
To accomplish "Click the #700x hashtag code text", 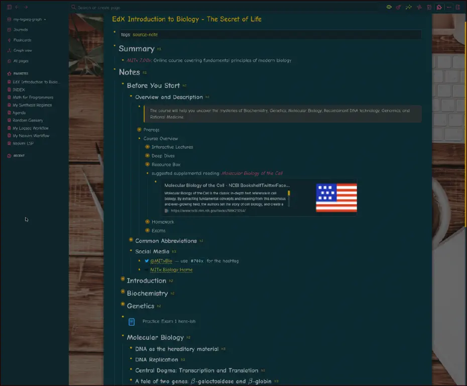I will 197,261.
